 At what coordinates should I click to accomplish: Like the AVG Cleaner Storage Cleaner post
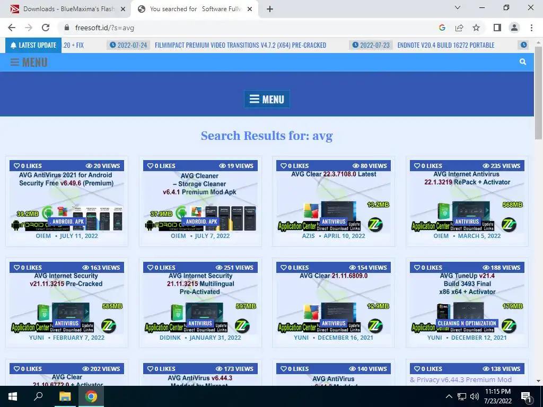pyautogui.click(x=161, y=166)
